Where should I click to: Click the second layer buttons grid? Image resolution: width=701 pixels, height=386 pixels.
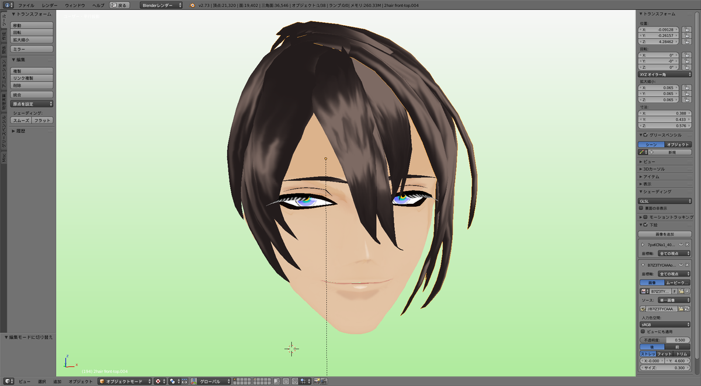point(262,381)
